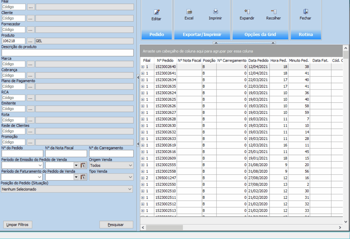Image resolution: width=350 pixels, height=239 pixels.
Task: Expand row of pedido 1523002634
Action: (x=143, y=80)
